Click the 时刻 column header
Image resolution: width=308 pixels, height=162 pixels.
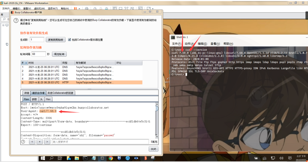[x=44, y=63]
